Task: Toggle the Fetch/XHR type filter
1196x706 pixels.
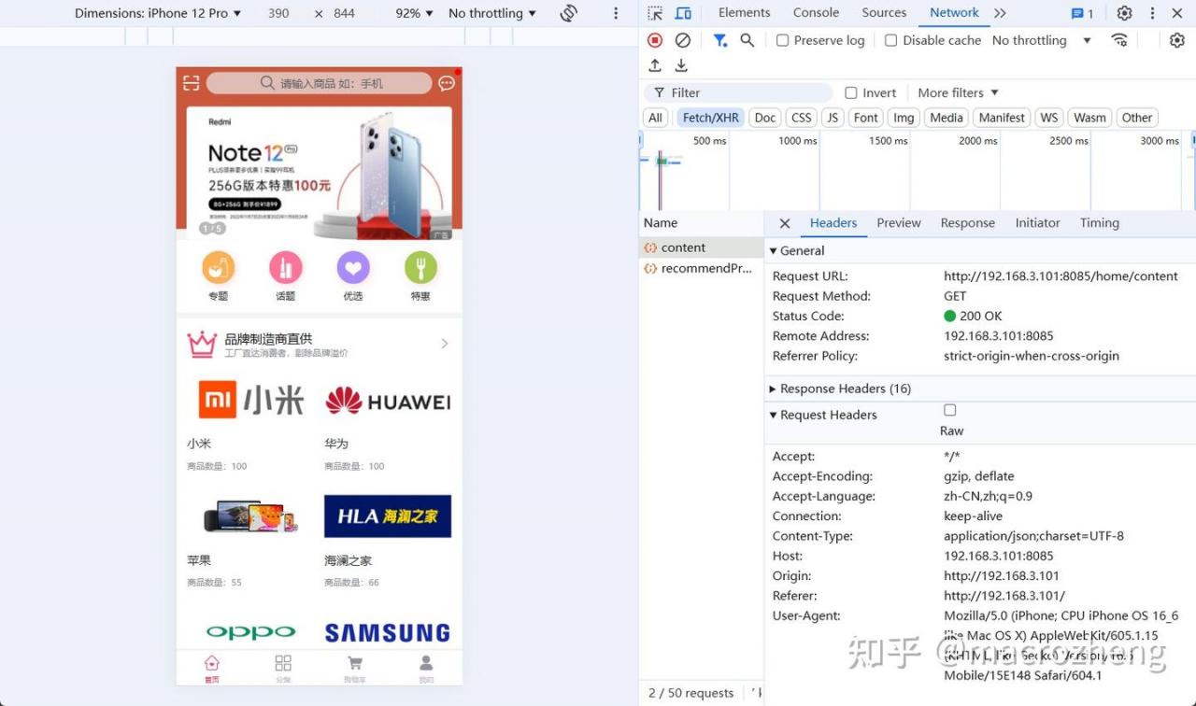Action: pyautogui.click(x=710, y=118)
